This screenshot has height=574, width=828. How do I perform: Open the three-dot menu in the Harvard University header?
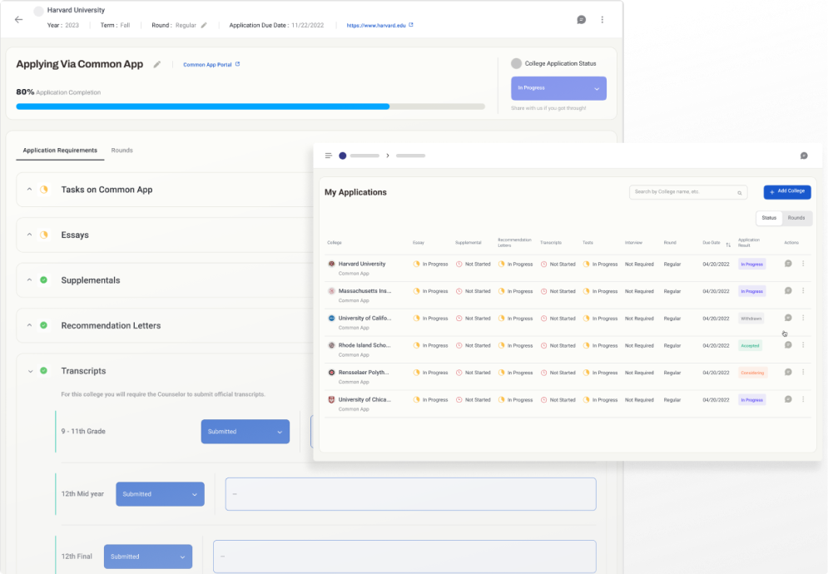[x=602, y=20]
